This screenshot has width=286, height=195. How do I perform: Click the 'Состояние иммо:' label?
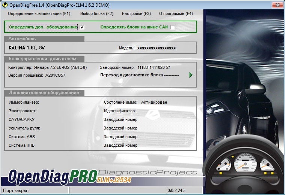point(120,102)
